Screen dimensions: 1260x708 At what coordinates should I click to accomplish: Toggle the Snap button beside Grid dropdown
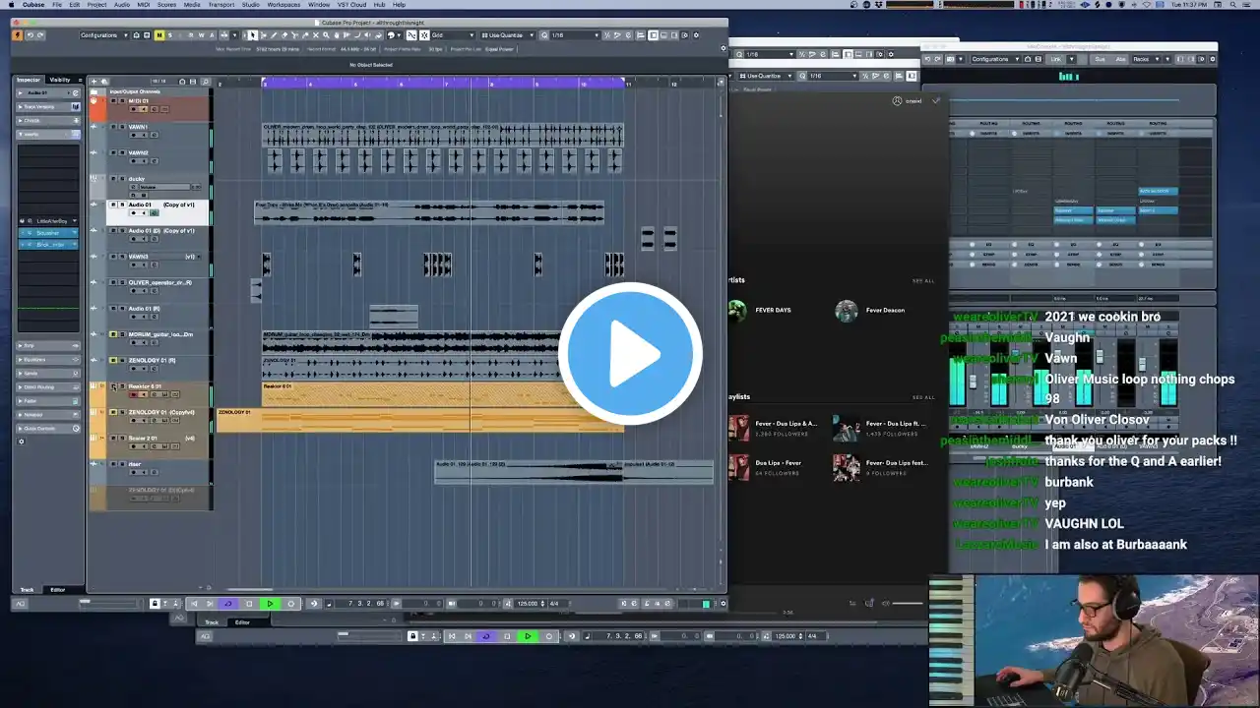coord(424,35)
